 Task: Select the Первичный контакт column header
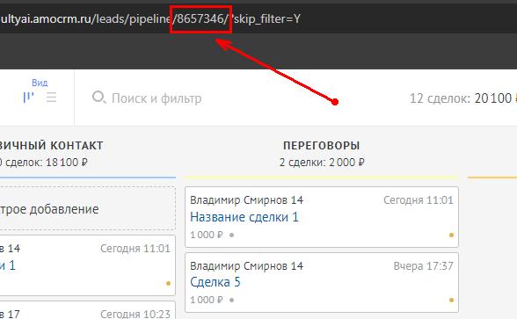[x=51, y=145]
